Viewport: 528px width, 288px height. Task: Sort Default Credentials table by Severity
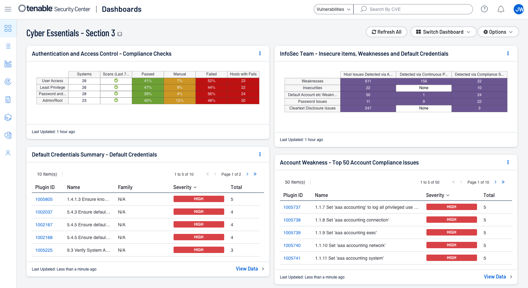pyautogui.click(x=185, y=187)
